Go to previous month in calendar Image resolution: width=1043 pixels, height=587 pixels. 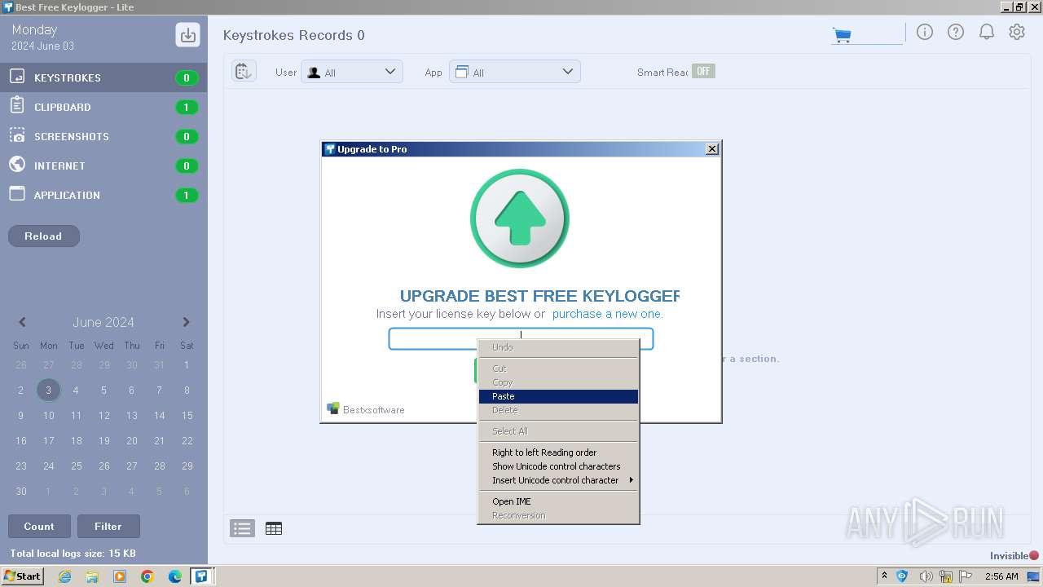tap(23, 322)
